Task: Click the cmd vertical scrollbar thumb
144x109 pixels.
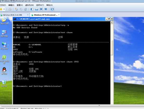Action: [112, 48]
